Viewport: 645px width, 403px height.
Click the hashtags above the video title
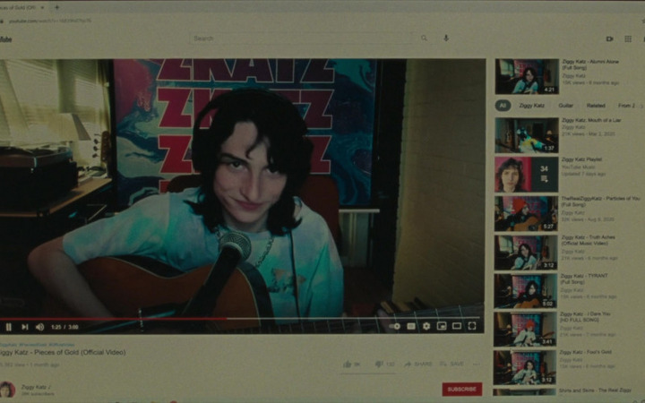(37, 345)
